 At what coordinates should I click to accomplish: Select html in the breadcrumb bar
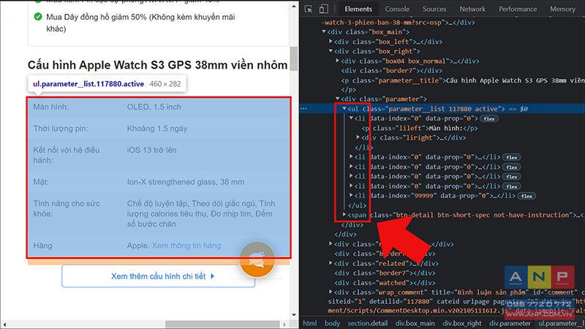(x=309, y=323)
